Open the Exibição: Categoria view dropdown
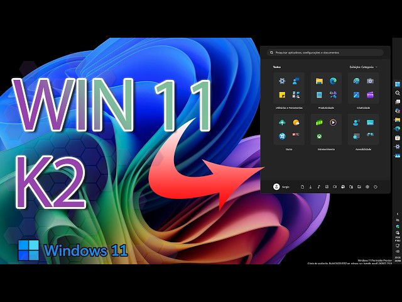Image resolution: width=402 pixels, height=302 pixels. 363,67
